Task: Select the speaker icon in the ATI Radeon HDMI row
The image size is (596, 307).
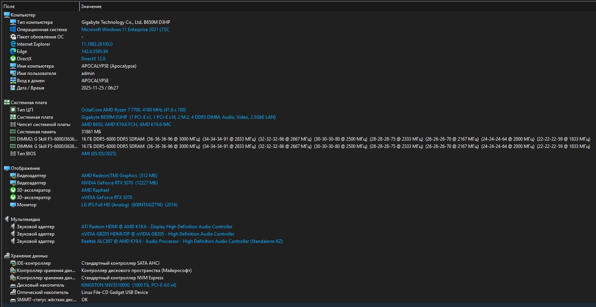Action: click(13, 227)
